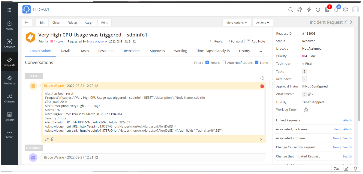Go to Home in sidebar
Image resolution: width=363 pixels, height=174 pixels.
point(9,25)
